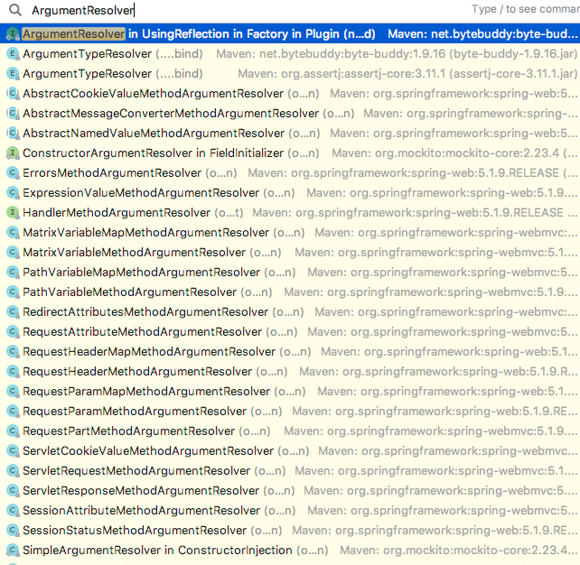Open ErrorsMethodArgumentResolver result
The height and width of the screenshot is (565, 580).
click(x=290, y=173)
